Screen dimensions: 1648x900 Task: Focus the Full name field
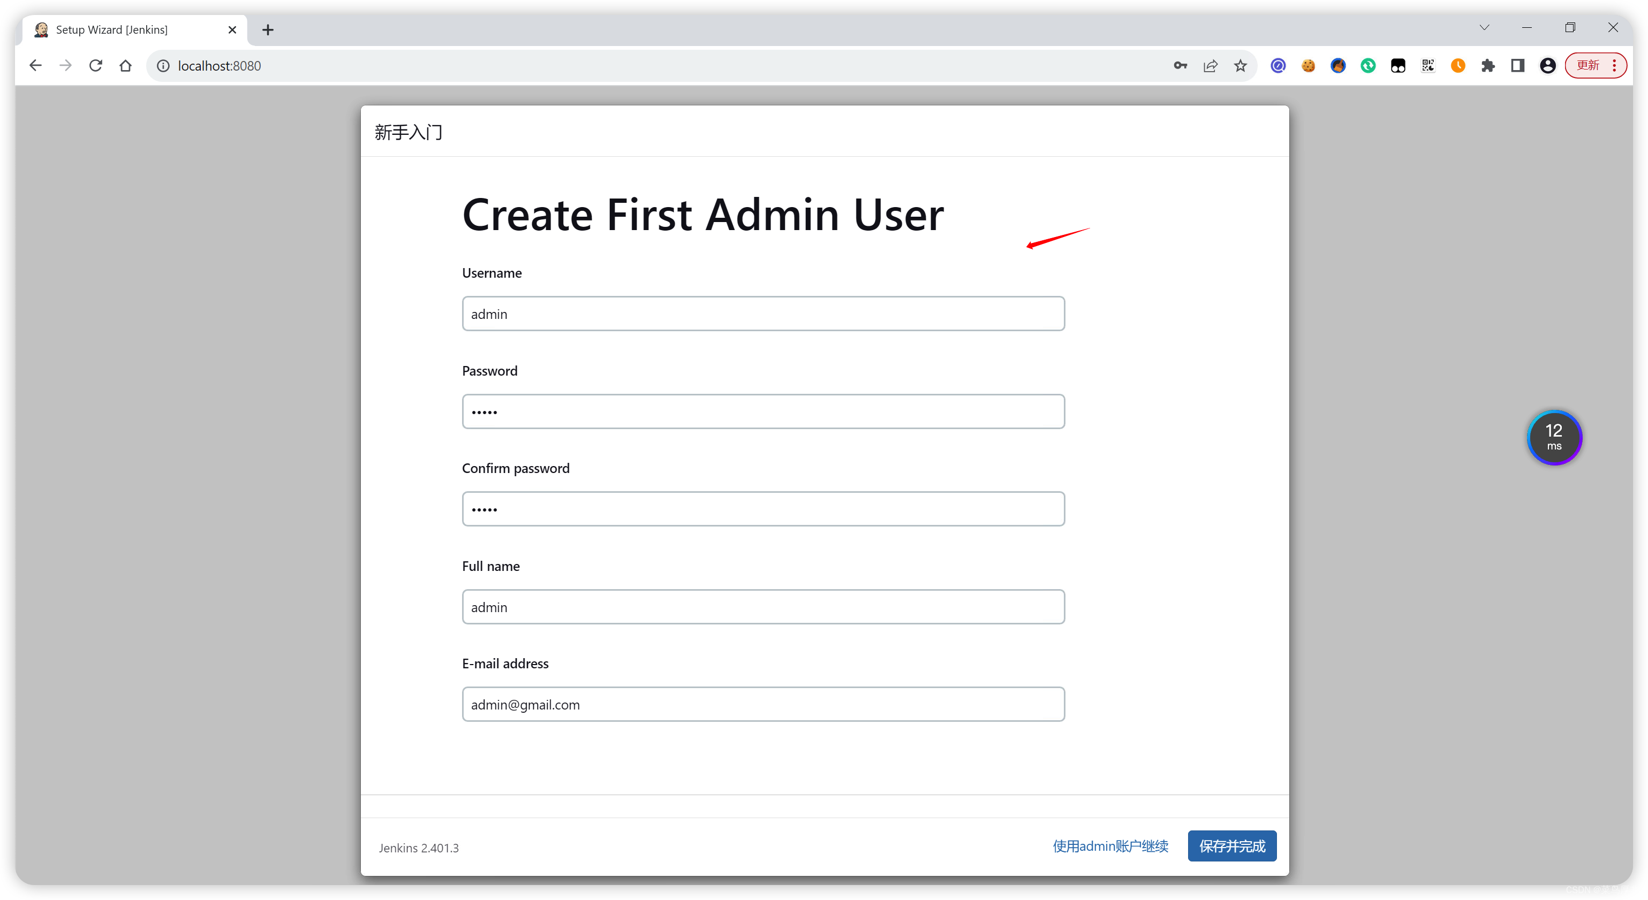pyautogui.click(x=763, y=607)
